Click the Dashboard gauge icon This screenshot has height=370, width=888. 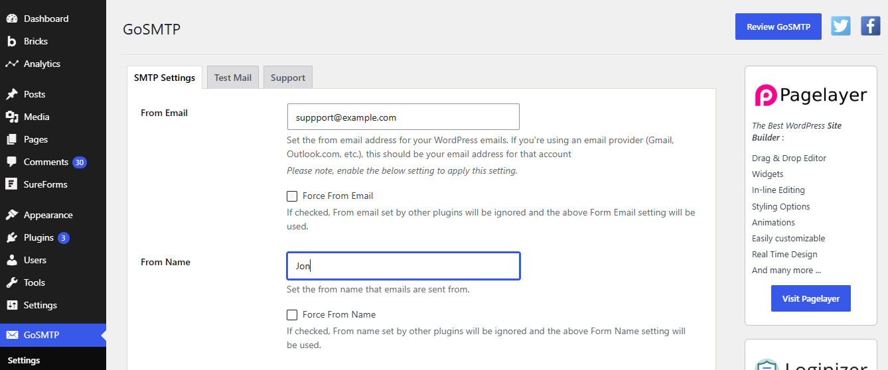click(x=12, y=19)
